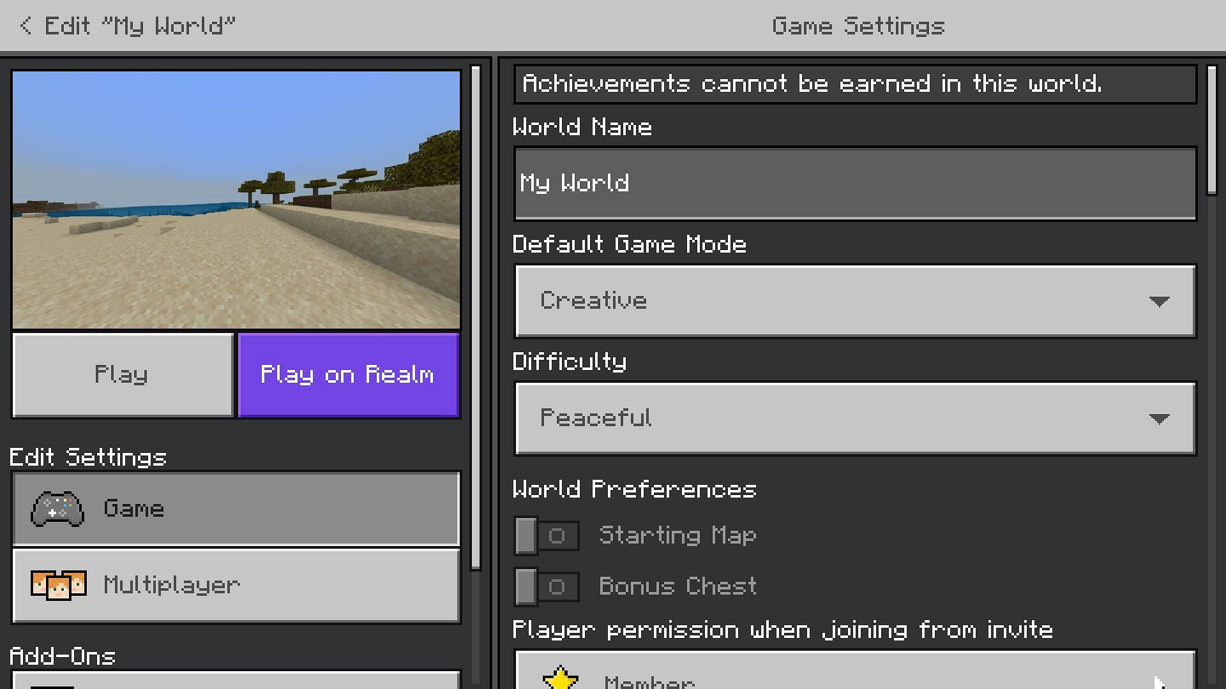1226x689 pixels.
Task: Click the World Preferences heading
Action: 635,489
